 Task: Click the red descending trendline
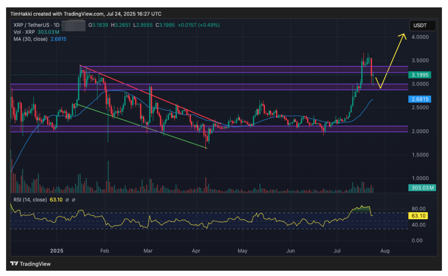(147, 91)
